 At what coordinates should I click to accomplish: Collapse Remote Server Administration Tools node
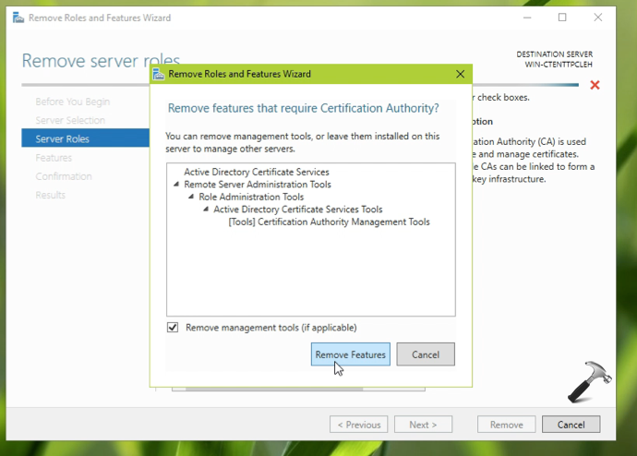tap(176, 185)
